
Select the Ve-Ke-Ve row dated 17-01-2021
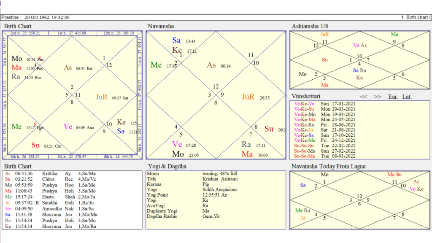tap(324, 104)
